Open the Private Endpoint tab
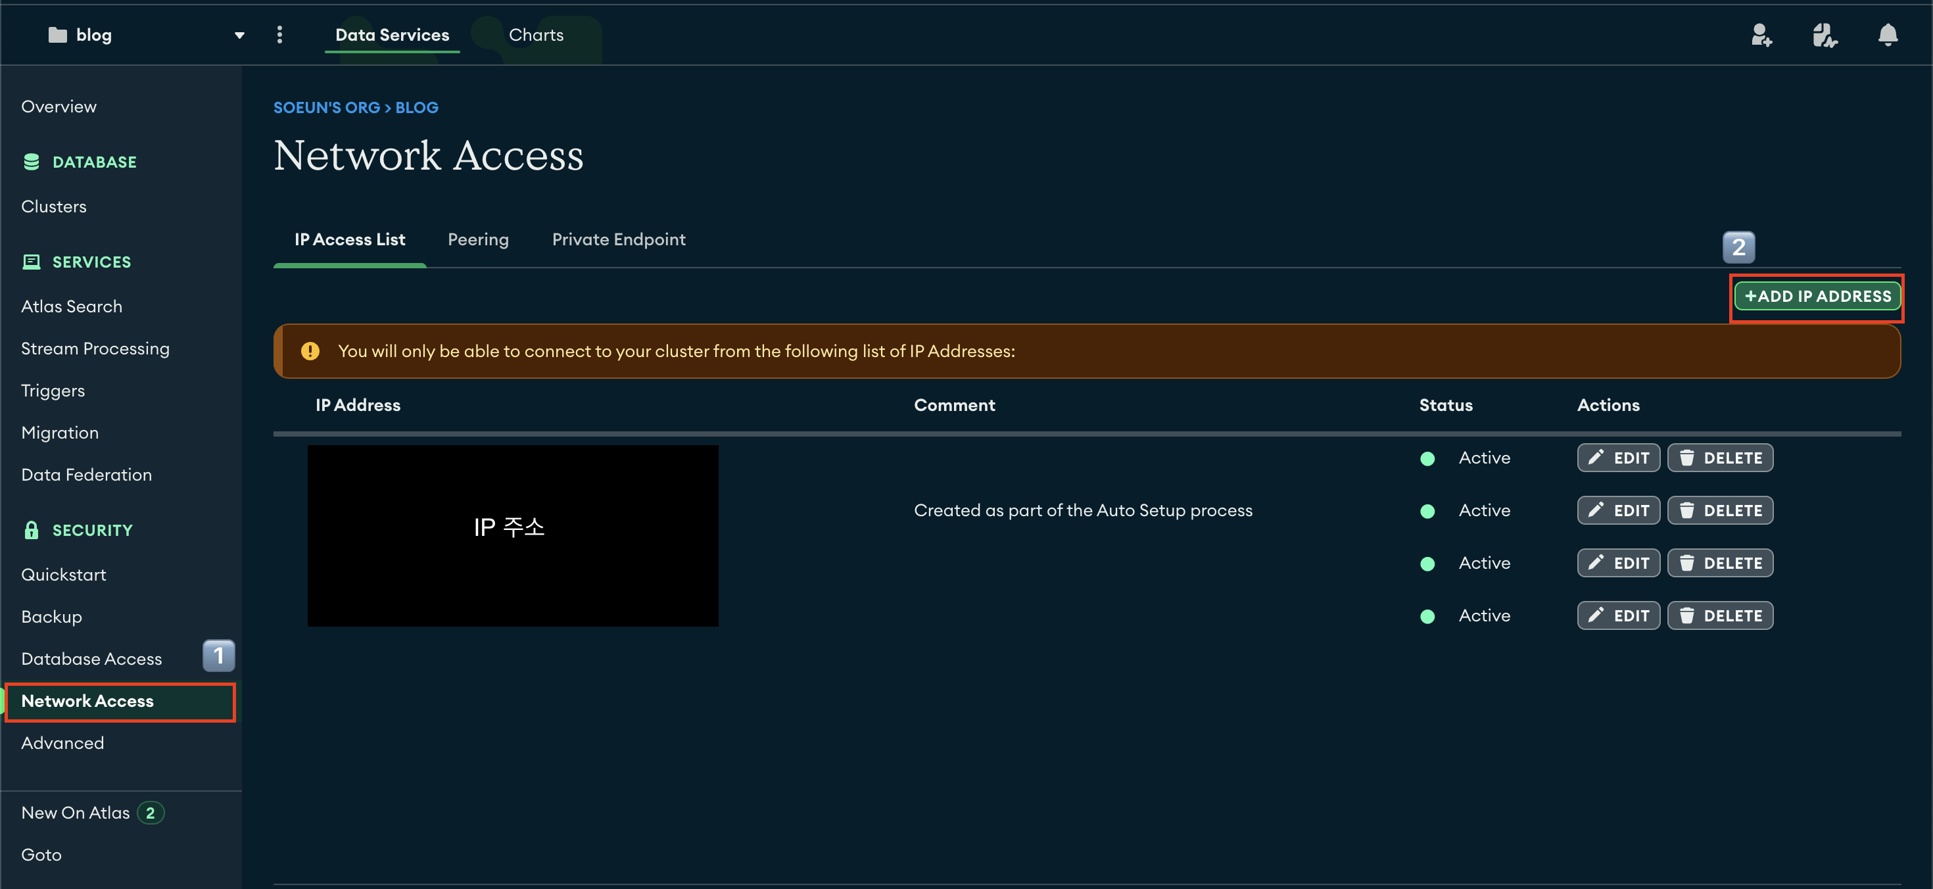Screen dimensions: 1933x889 pos(618,239)
